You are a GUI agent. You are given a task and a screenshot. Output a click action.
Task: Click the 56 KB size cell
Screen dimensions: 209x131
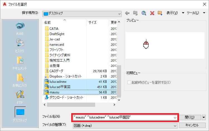[x=103, y=92]
